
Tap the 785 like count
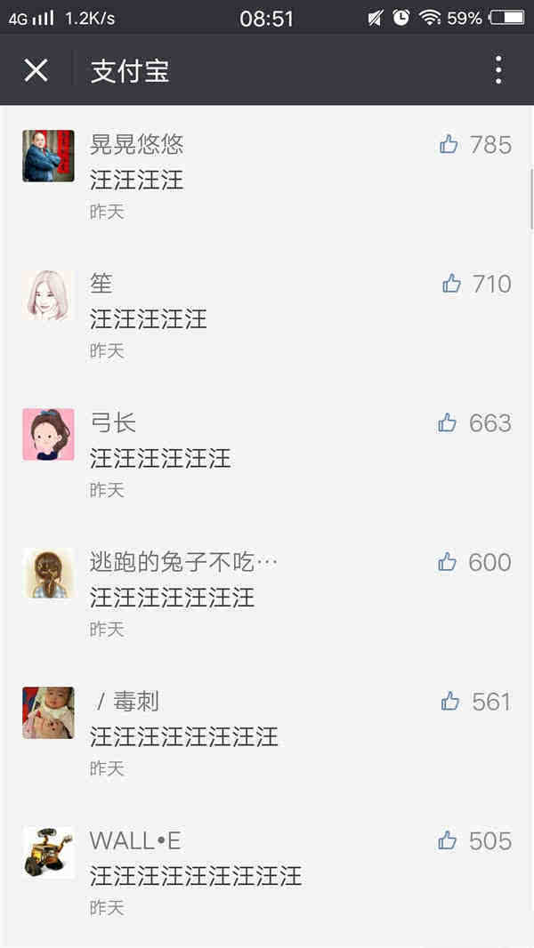click(490, 144)
